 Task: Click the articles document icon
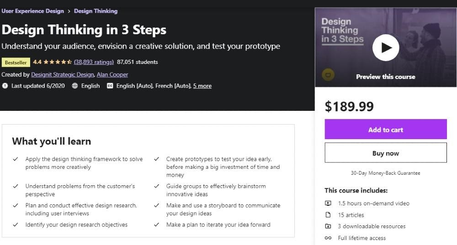tap(328, 215)
